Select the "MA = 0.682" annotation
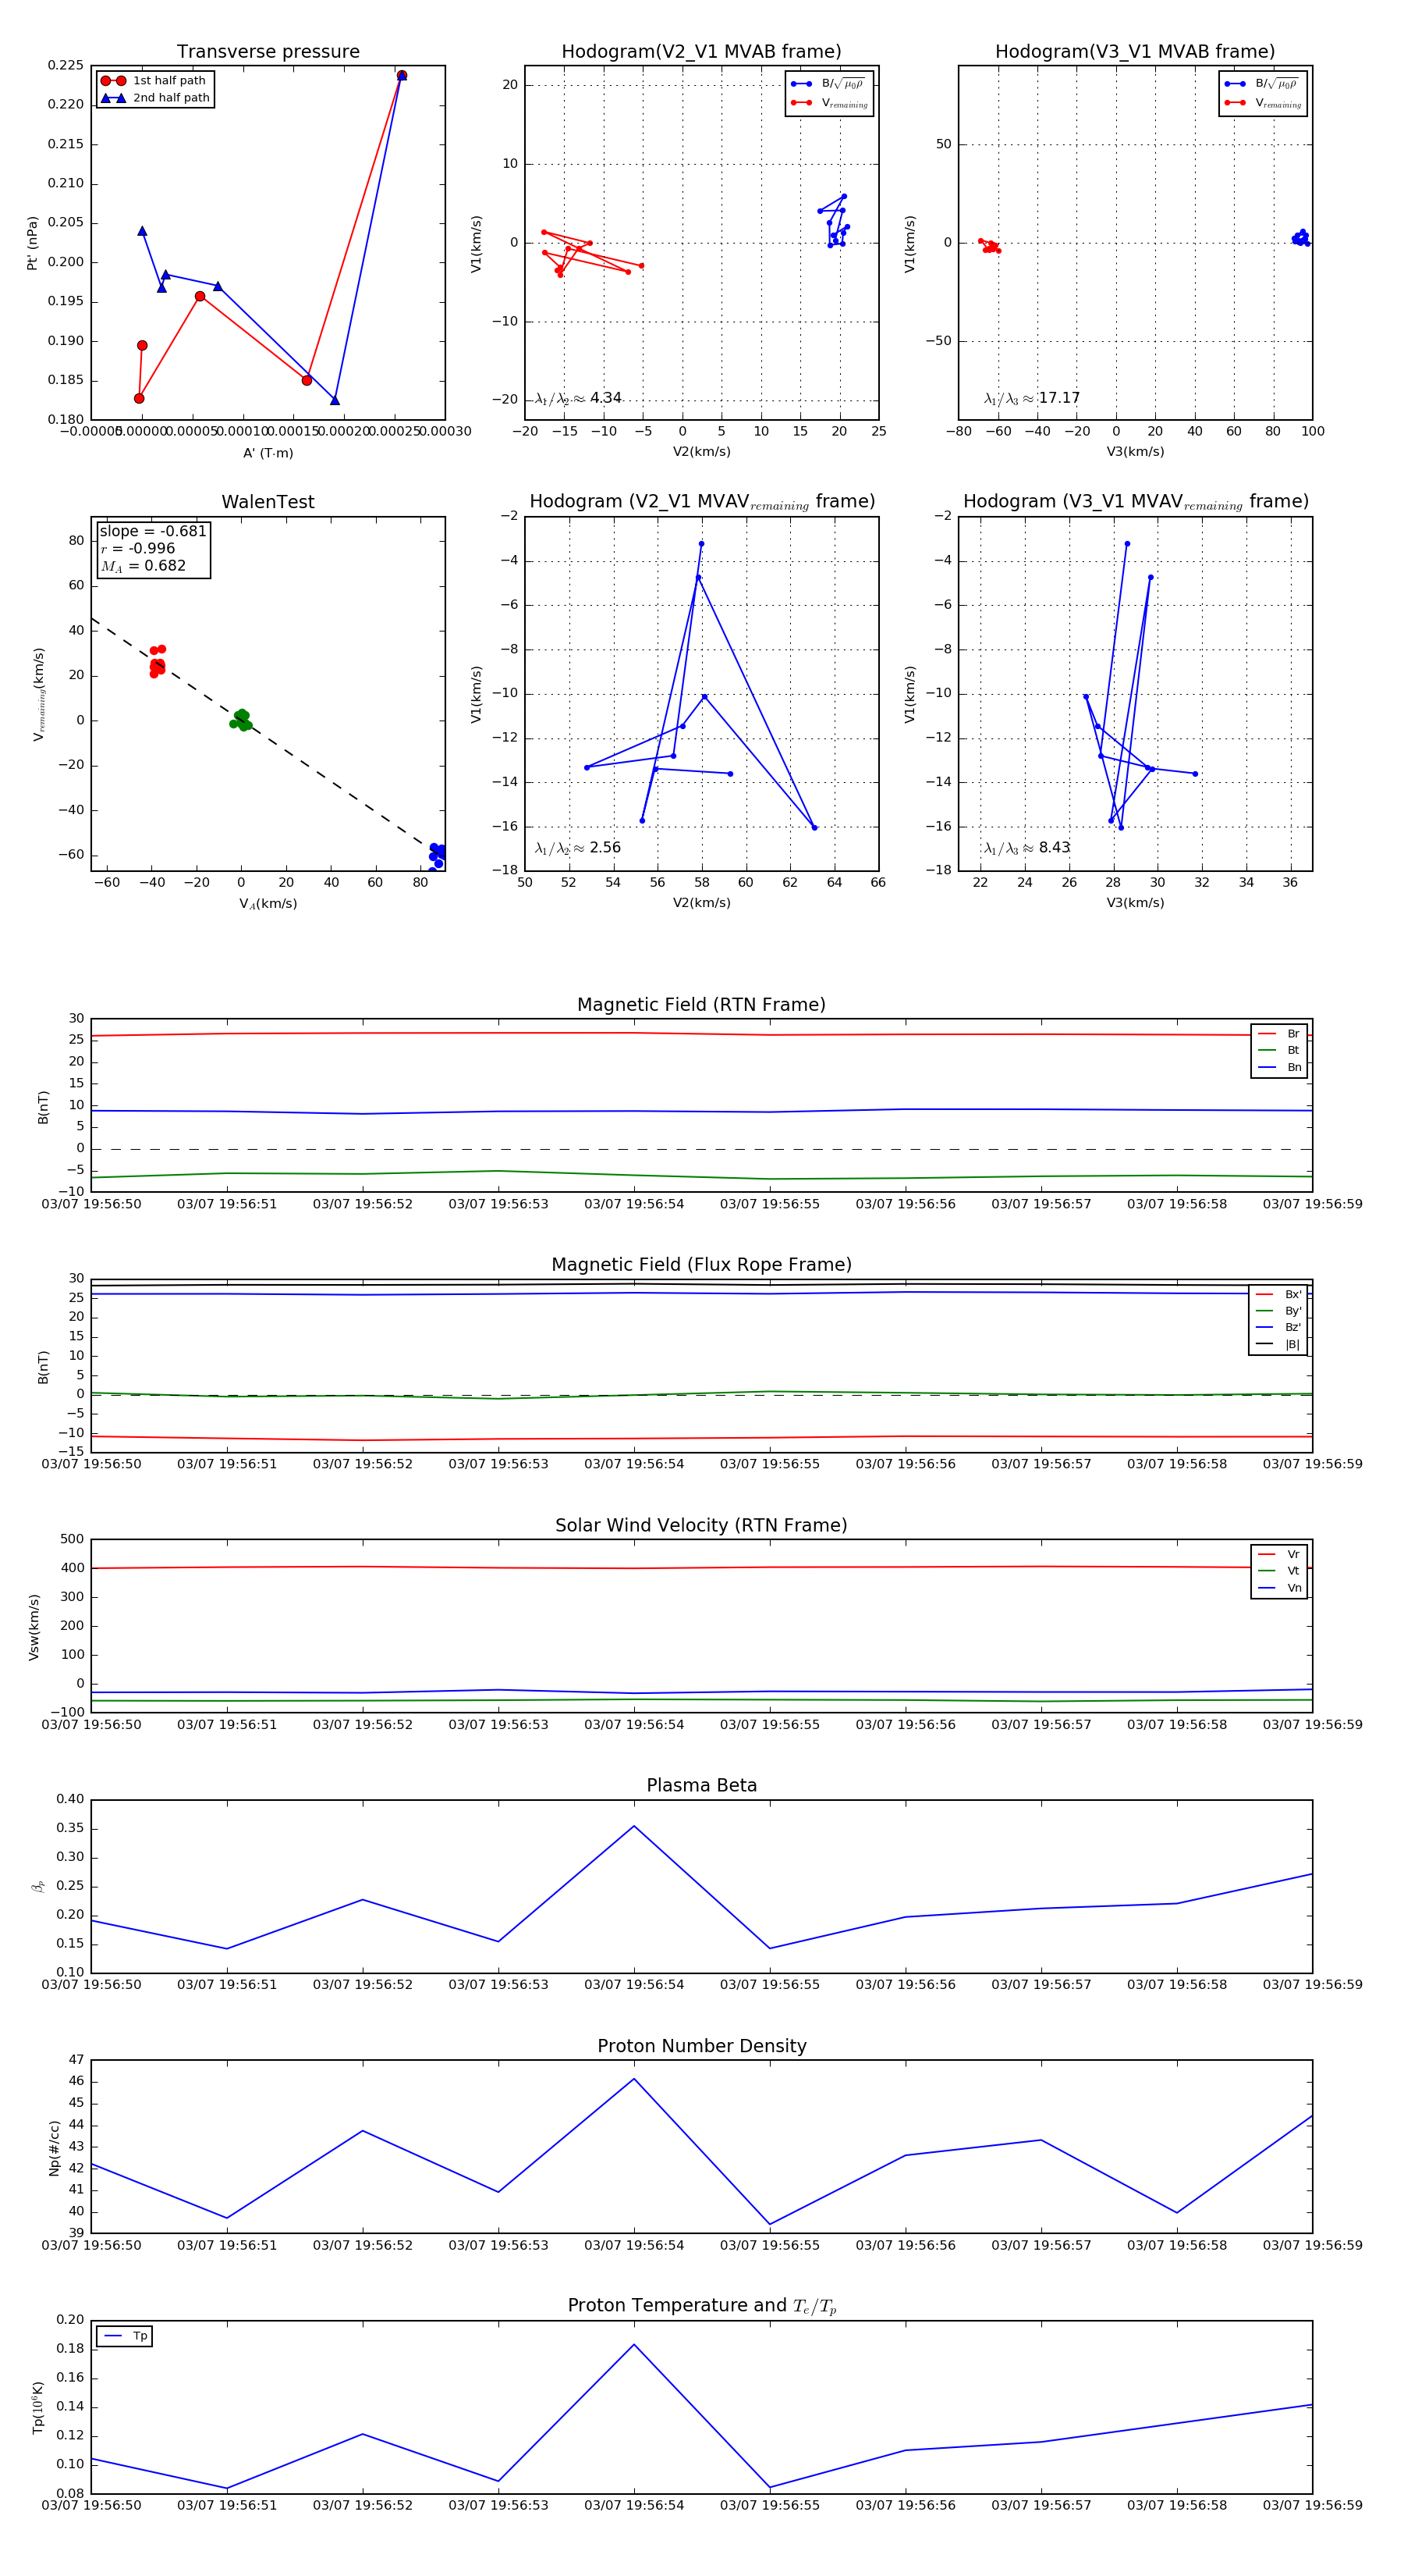This screenshot has height=2576, width=1404. [x=143, y=566]
